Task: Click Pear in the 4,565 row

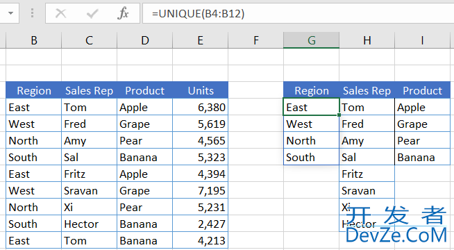Action: pyautogui.click(x=145, y=140)
